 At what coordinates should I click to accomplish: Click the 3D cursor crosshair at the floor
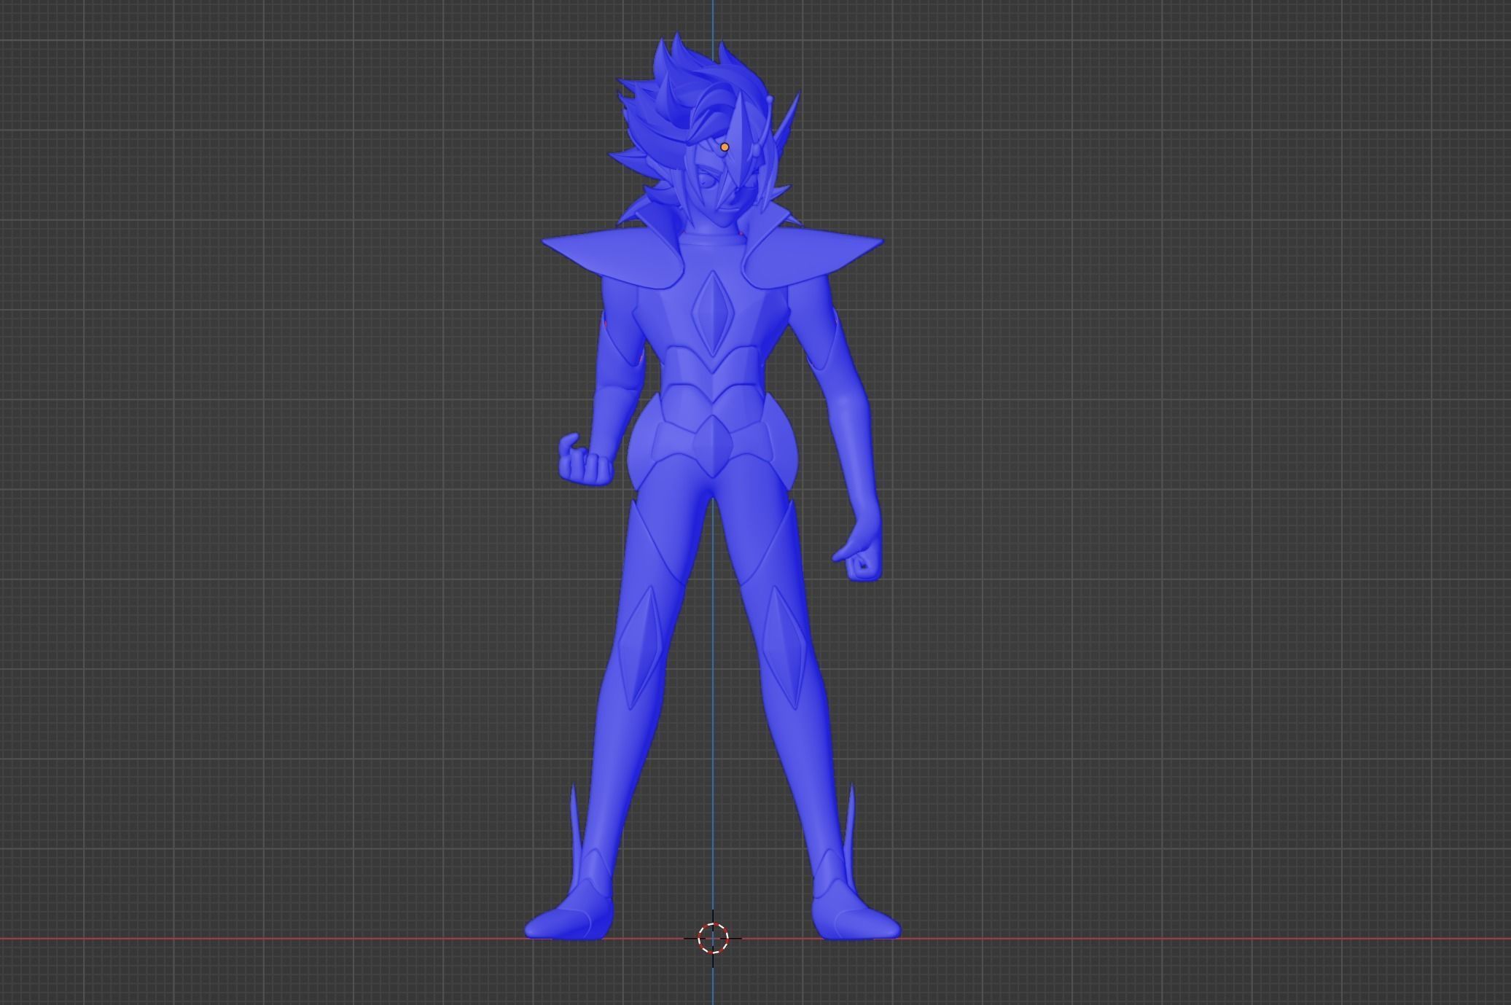(713, 938)
